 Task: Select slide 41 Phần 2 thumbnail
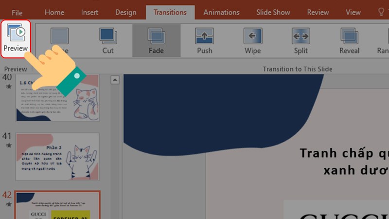[x=57, y=157]
